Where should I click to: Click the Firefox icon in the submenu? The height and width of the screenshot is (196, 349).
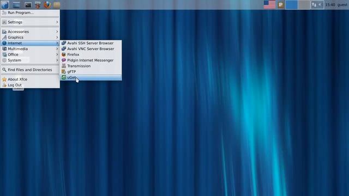[x=64, y=54]
